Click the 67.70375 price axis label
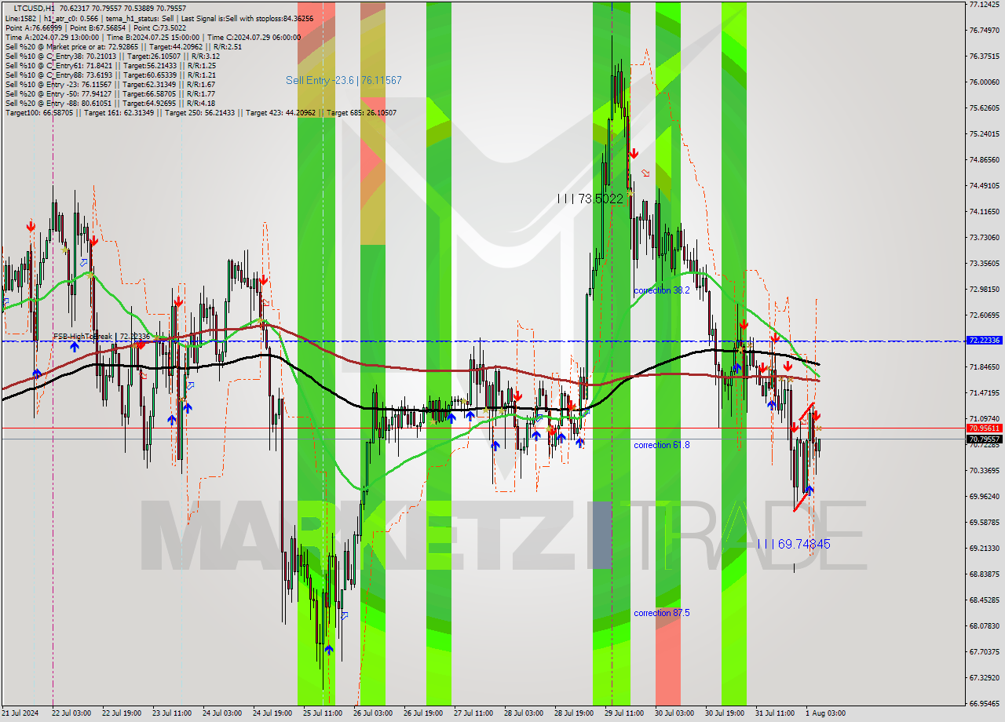The width and height of the screenshot is (1005, 722). 985,652
